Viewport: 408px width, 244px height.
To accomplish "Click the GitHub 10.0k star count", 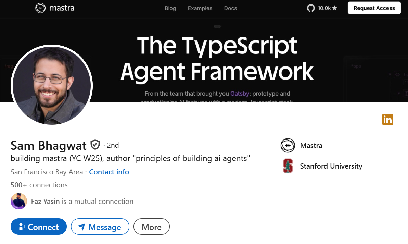I will (x=327, y=8).
